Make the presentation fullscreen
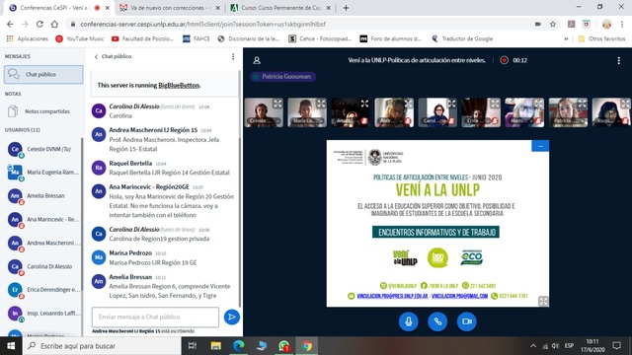This screenshot has width=632, height=355. [x=543, y=301]
